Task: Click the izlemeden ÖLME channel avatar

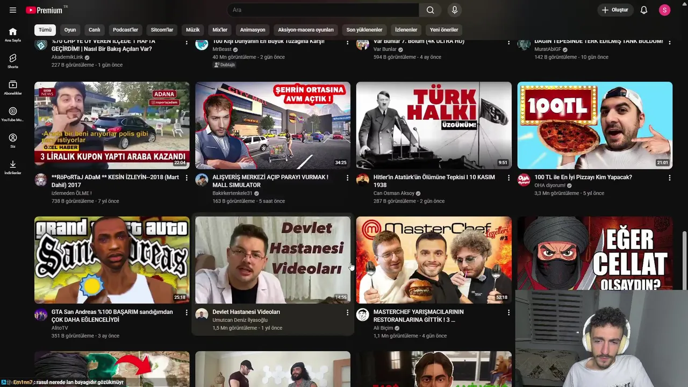Action: click(x=41, y=180)
